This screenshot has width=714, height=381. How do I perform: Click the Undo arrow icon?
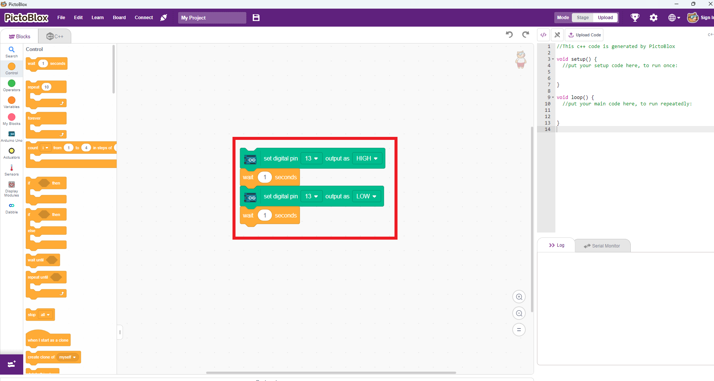tap(509, 34)
